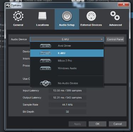Click the Audio Device label
The height and width of the screenshot is (132, 133).
coord(19,40)
